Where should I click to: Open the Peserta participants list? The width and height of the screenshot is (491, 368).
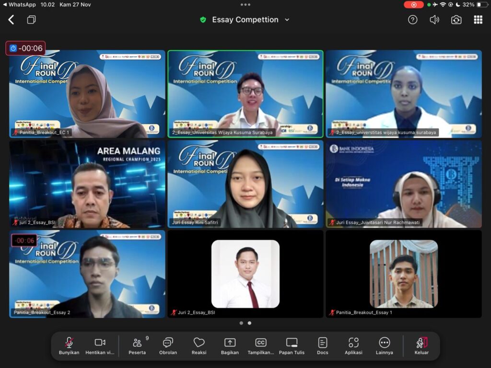[137, 345]
